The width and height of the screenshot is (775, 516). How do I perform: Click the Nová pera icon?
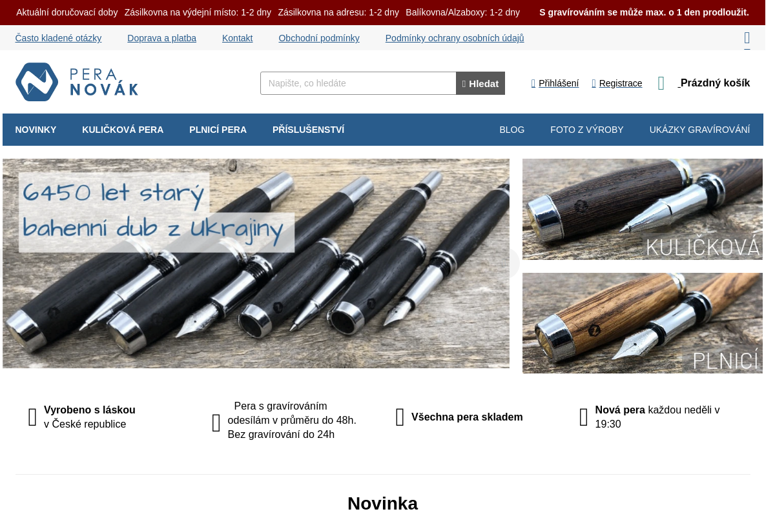[x=583, y=417]
